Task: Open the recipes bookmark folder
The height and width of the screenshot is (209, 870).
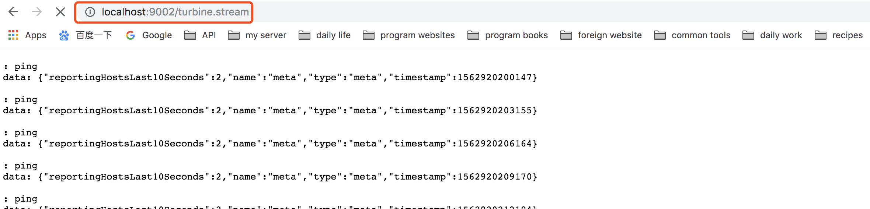Action: point(838,35)
